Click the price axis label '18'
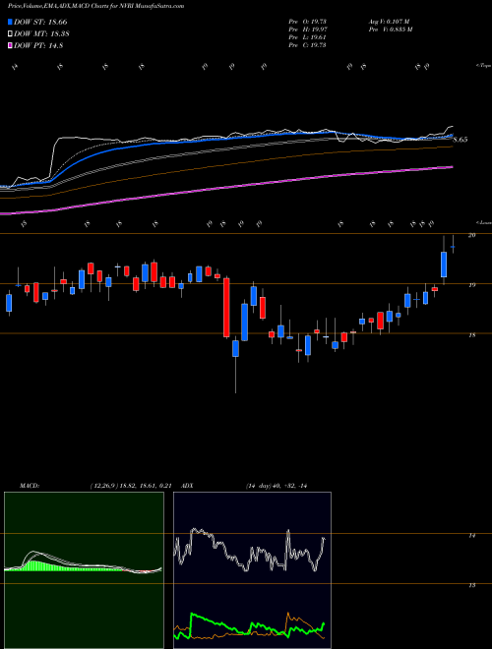492x649 pixels. (471, 335)
